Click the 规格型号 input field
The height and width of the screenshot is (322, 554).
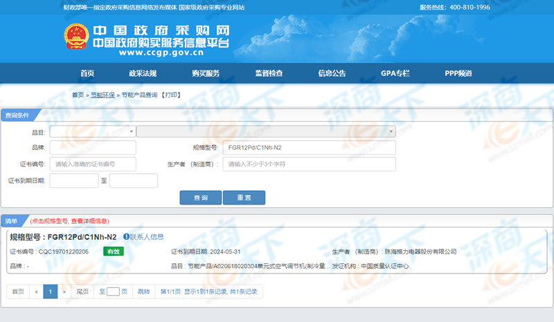click(309, 148)
